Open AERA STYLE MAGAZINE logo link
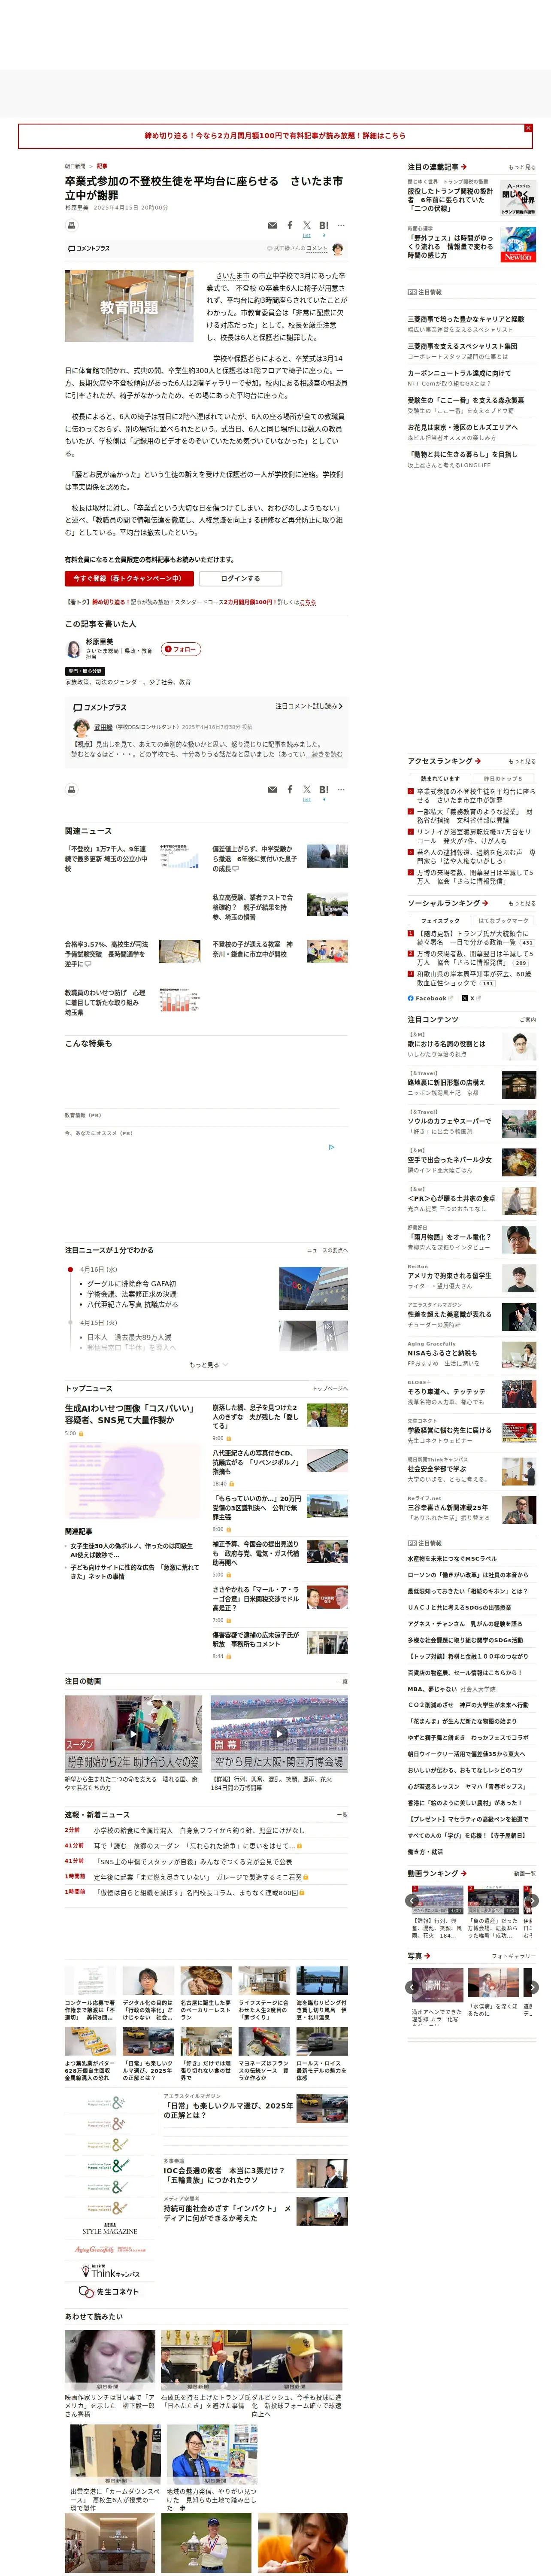 click(110, 2229)
